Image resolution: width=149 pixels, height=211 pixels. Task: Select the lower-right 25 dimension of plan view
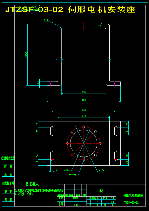[x=127, y=162]
